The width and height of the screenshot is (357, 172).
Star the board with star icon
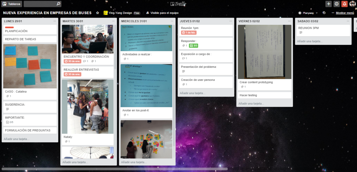pyautogui.click(x=97, y=13)
